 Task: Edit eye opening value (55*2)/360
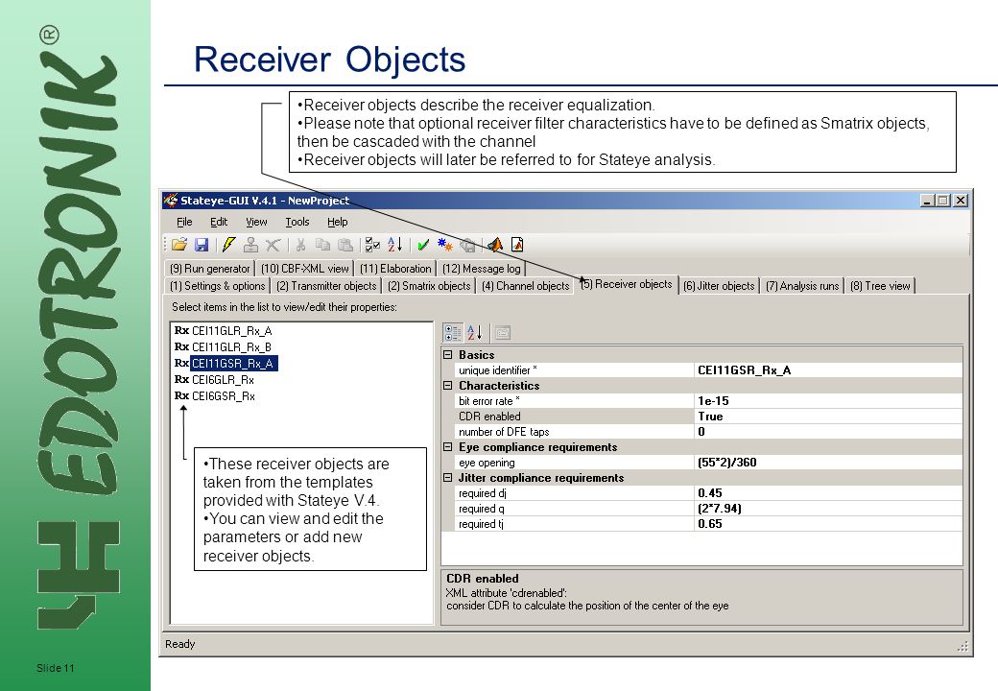click(x=829, y=463)
